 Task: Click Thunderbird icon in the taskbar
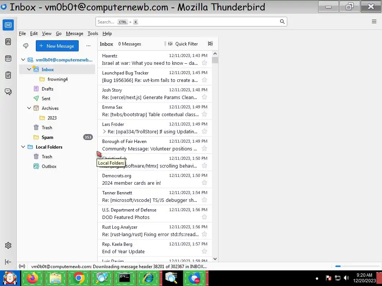coord(195,278)
